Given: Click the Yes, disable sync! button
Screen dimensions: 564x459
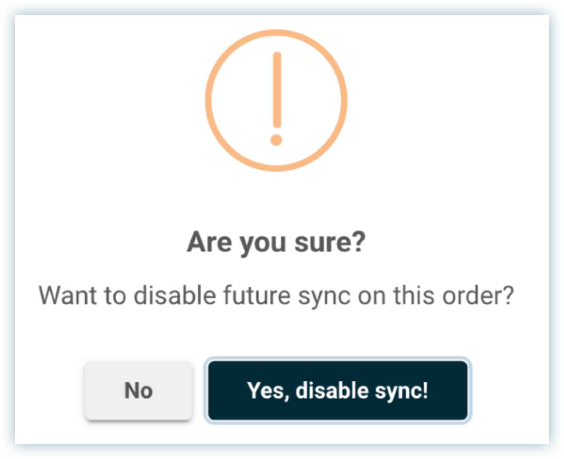Looking at the screenshot, I should [x=337, y=390].
